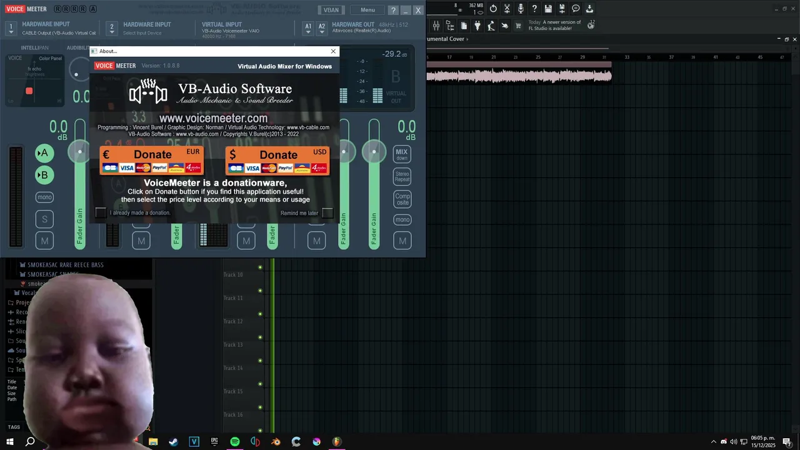Open Blender from taskbar

276,442
